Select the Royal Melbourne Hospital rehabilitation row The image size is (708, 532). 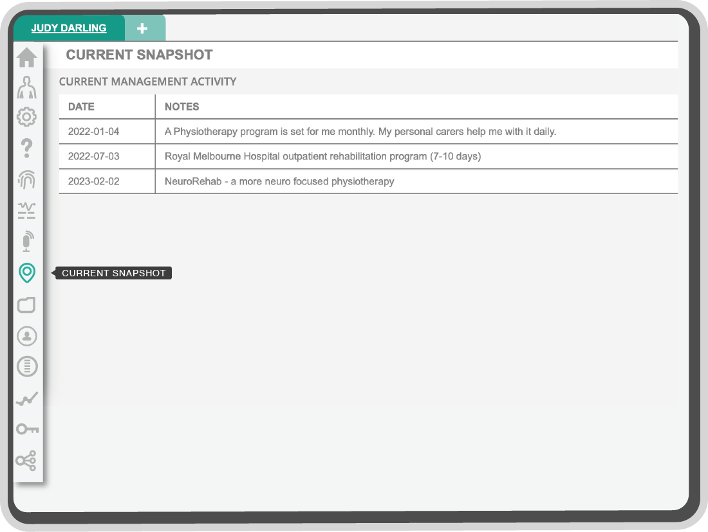click(x=368, y=156)
